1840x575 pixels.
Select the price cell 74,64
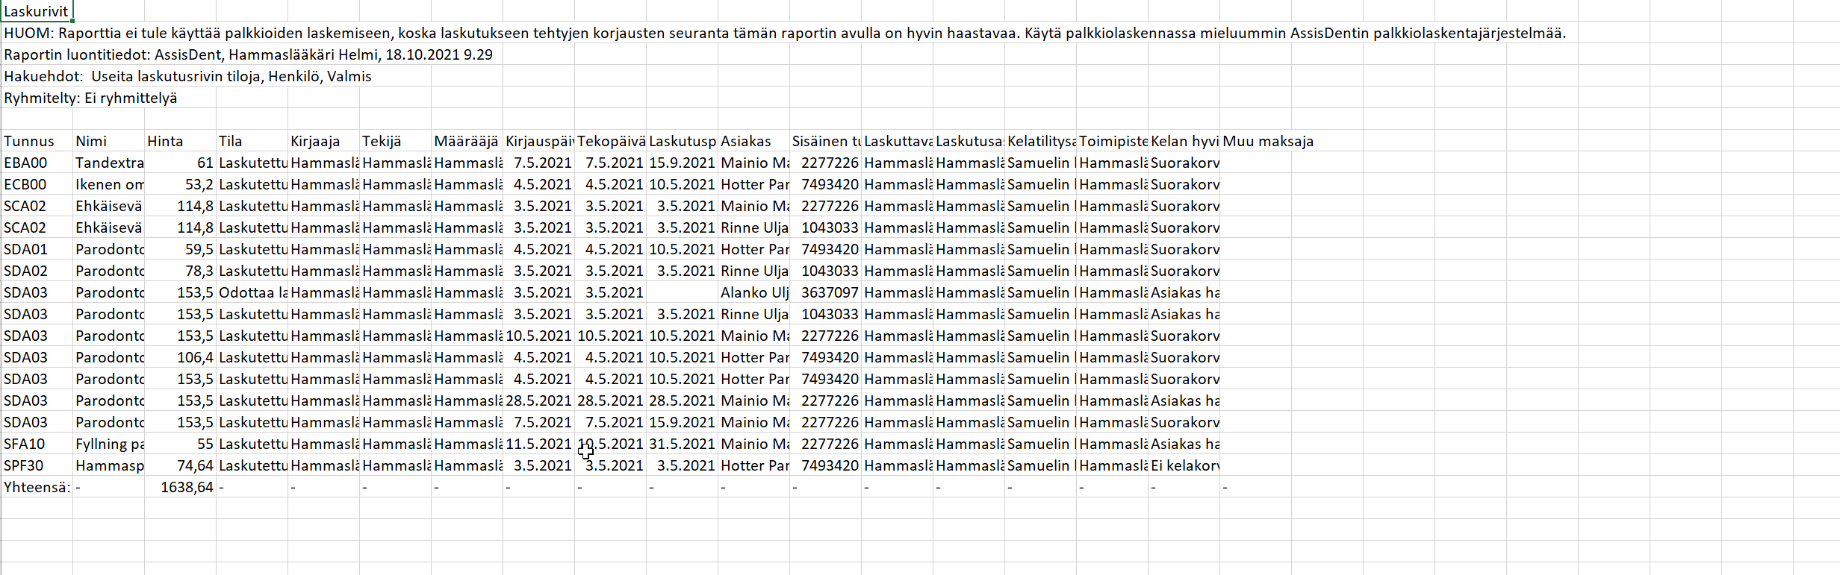180,465
